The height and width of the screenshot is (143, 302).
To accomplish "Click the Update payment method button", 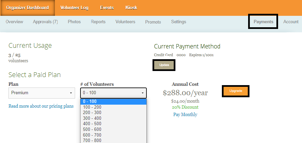I will (x=164, y=65).
